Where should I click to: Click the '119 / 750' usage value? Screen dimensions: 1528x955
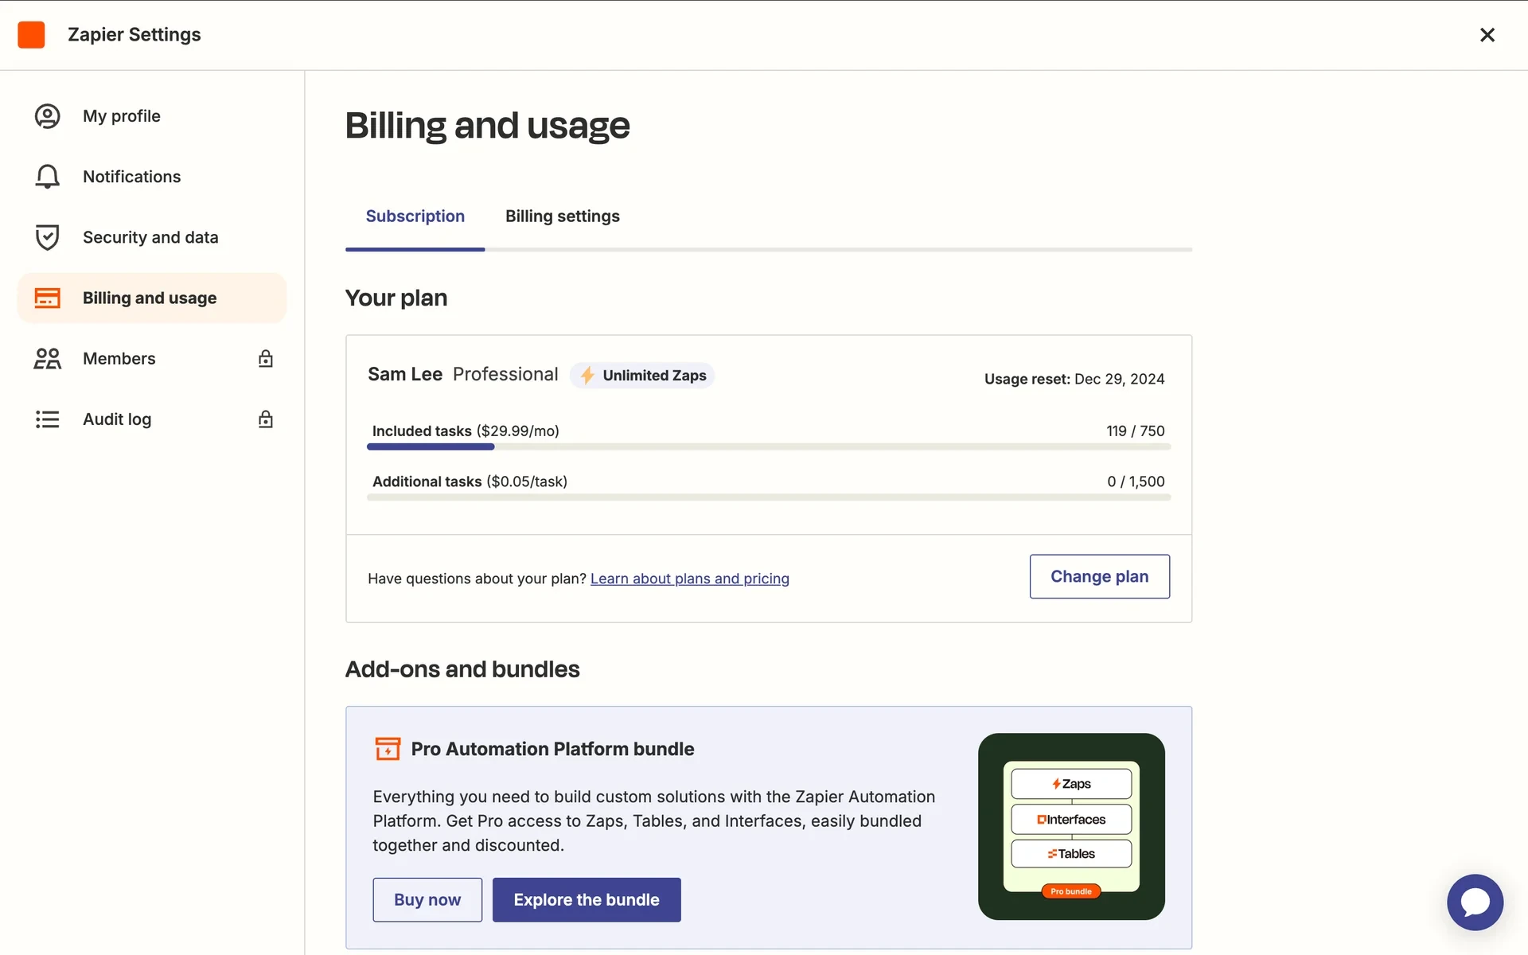(x=1135, y=431)
